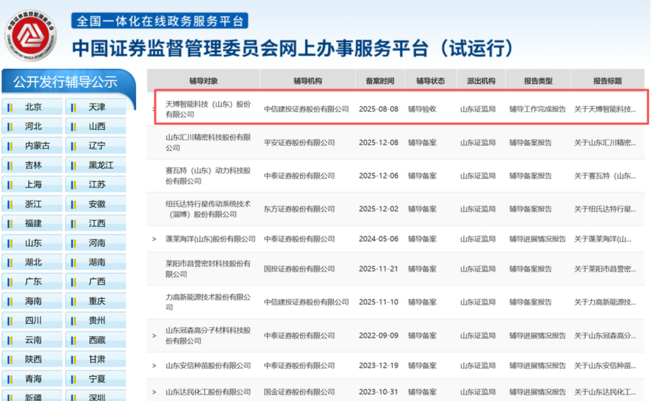This screenshot has width=663, height=401.
Task: Open report titled 关于天博智能科技…
Action: (x=605, y=109)
